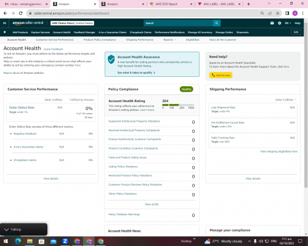This screenshot has height=246, width=308.
Task: Open Suspected Intellectual Property Violations link
Action: [x=134, y=121]
